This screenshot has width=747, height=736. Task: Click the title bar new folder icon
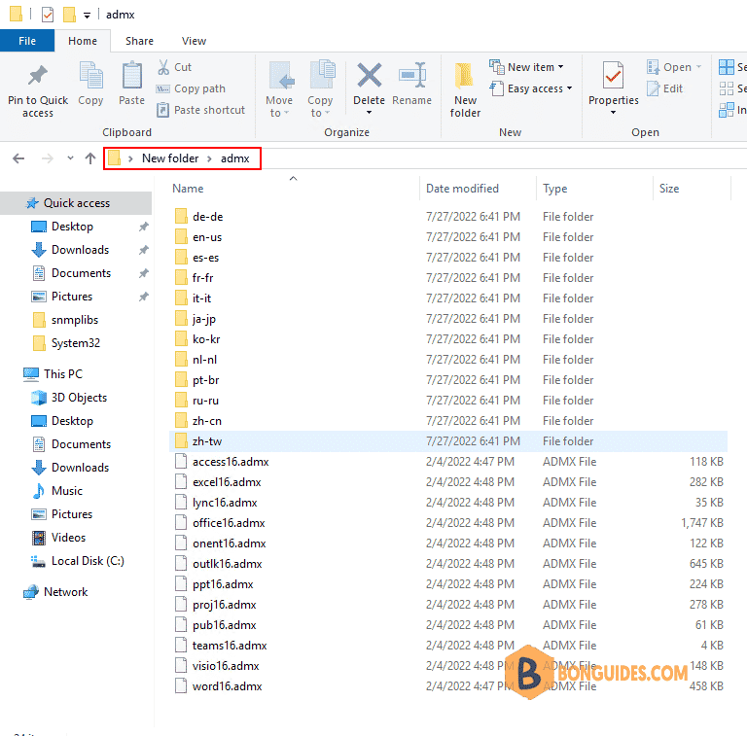69,15
